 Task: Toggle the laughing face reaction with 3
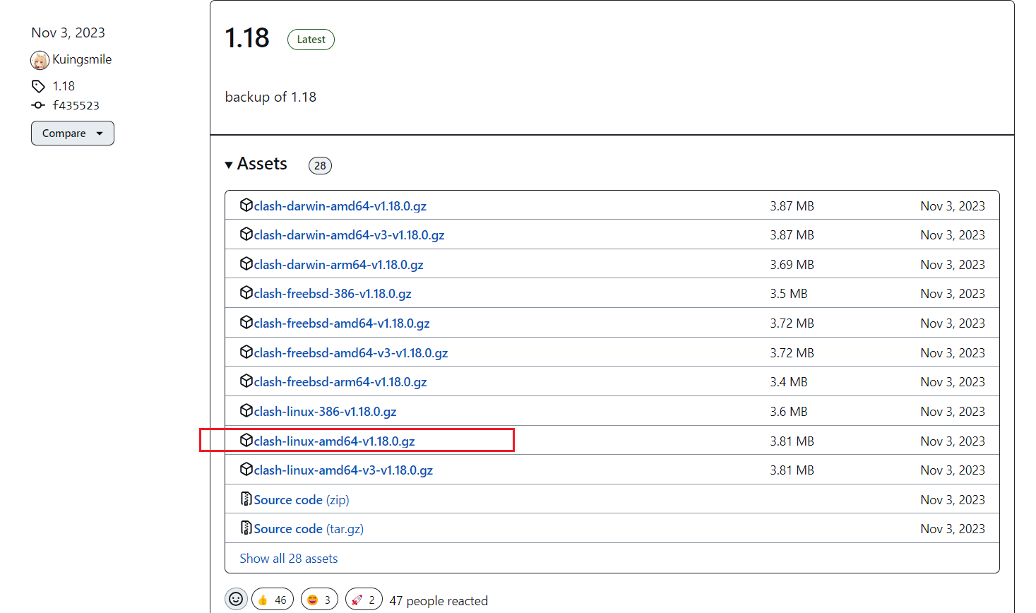point(319,600)
